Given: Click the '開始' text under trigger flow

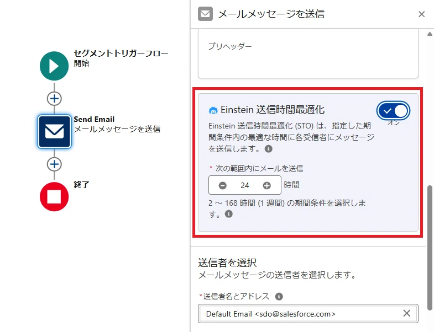Looking at the screenshot, I should click(81, 63).
